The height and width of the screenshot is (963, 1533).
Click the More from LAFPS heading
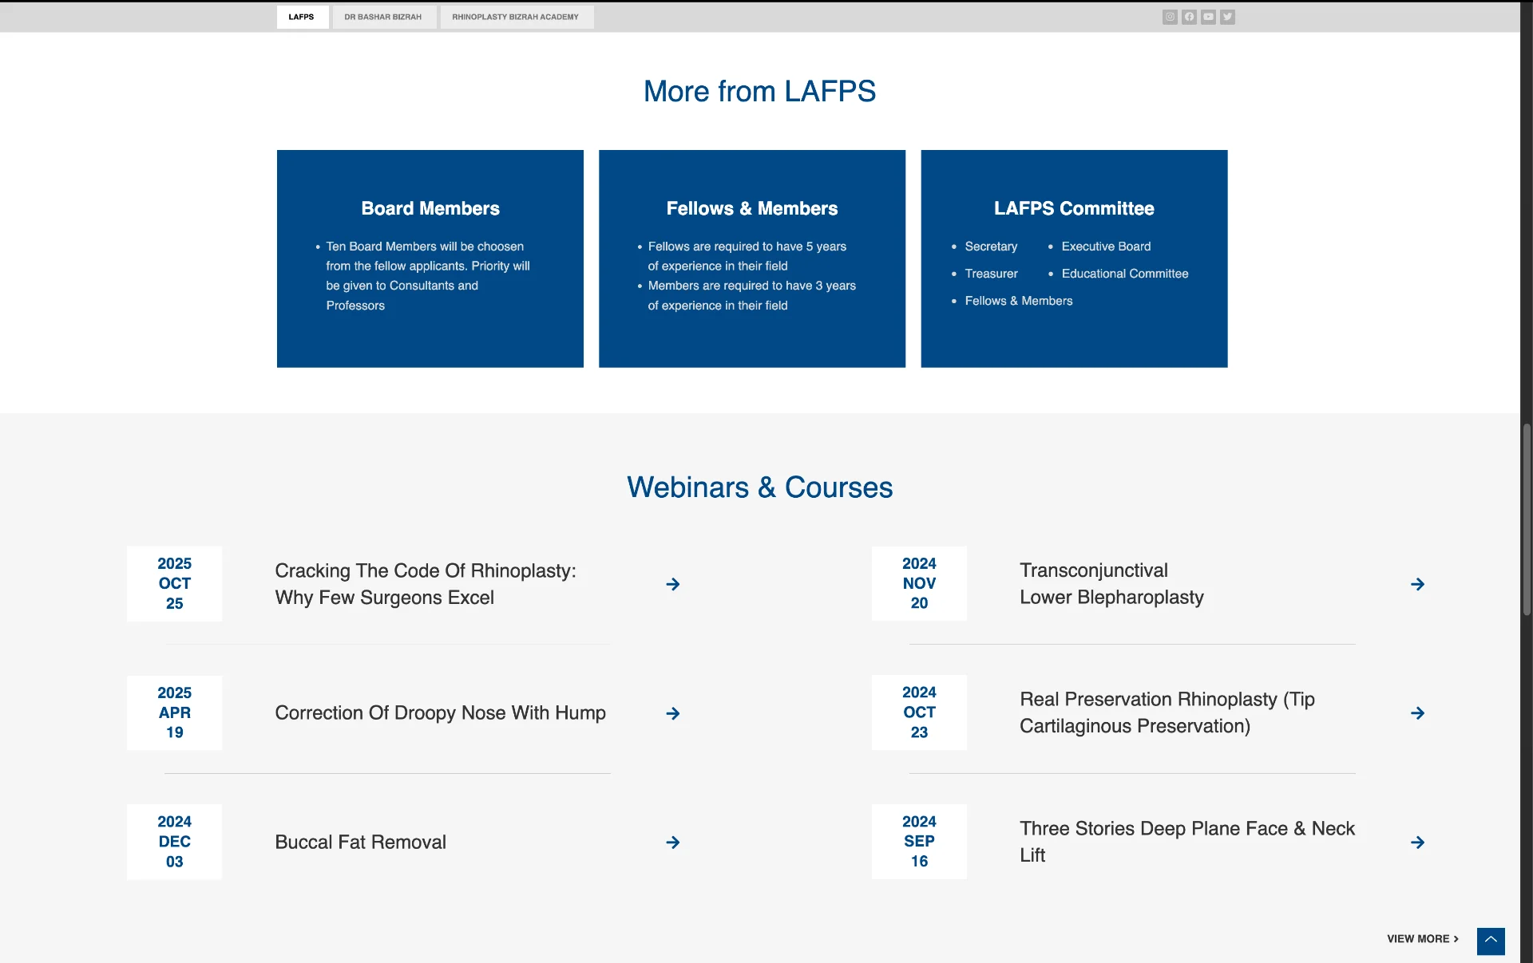point(759,91)
